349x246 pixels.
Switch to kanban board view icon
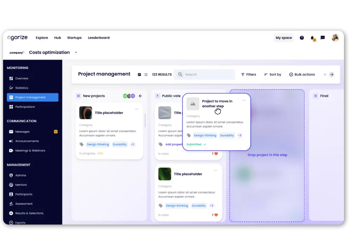click(139, 75)
